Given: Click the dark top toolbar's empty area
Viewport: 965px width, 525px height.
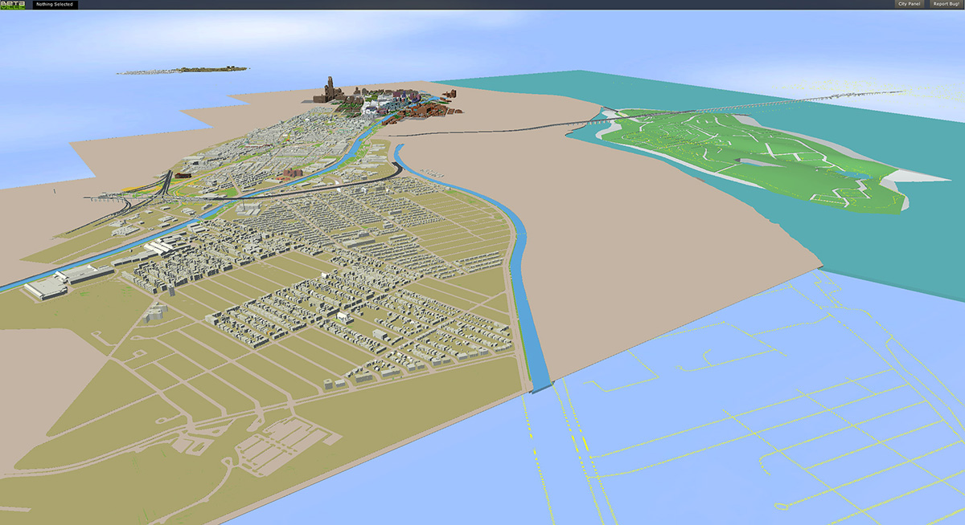Looking at the screenshot, I should click(482, 5).
